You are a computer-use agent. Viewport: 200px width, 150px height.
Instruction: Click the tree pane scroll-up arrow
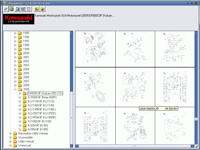point(72,33)
